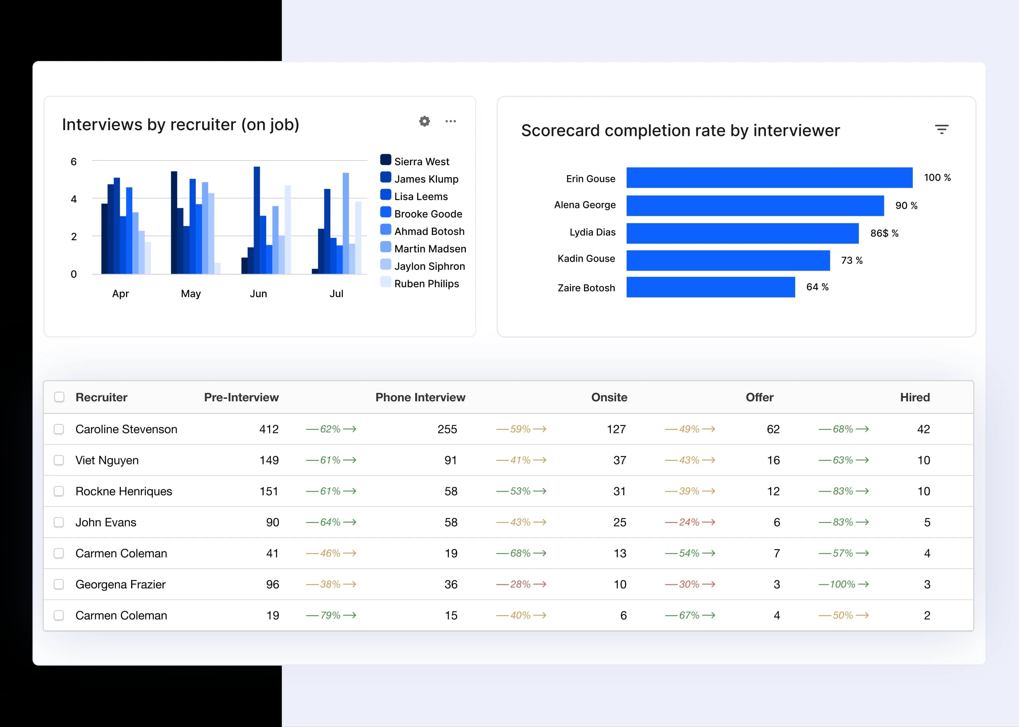Open the three-dot more options menu
Image resolution: width=1019 pixels, height=727 pixels.
pos(450,121)
